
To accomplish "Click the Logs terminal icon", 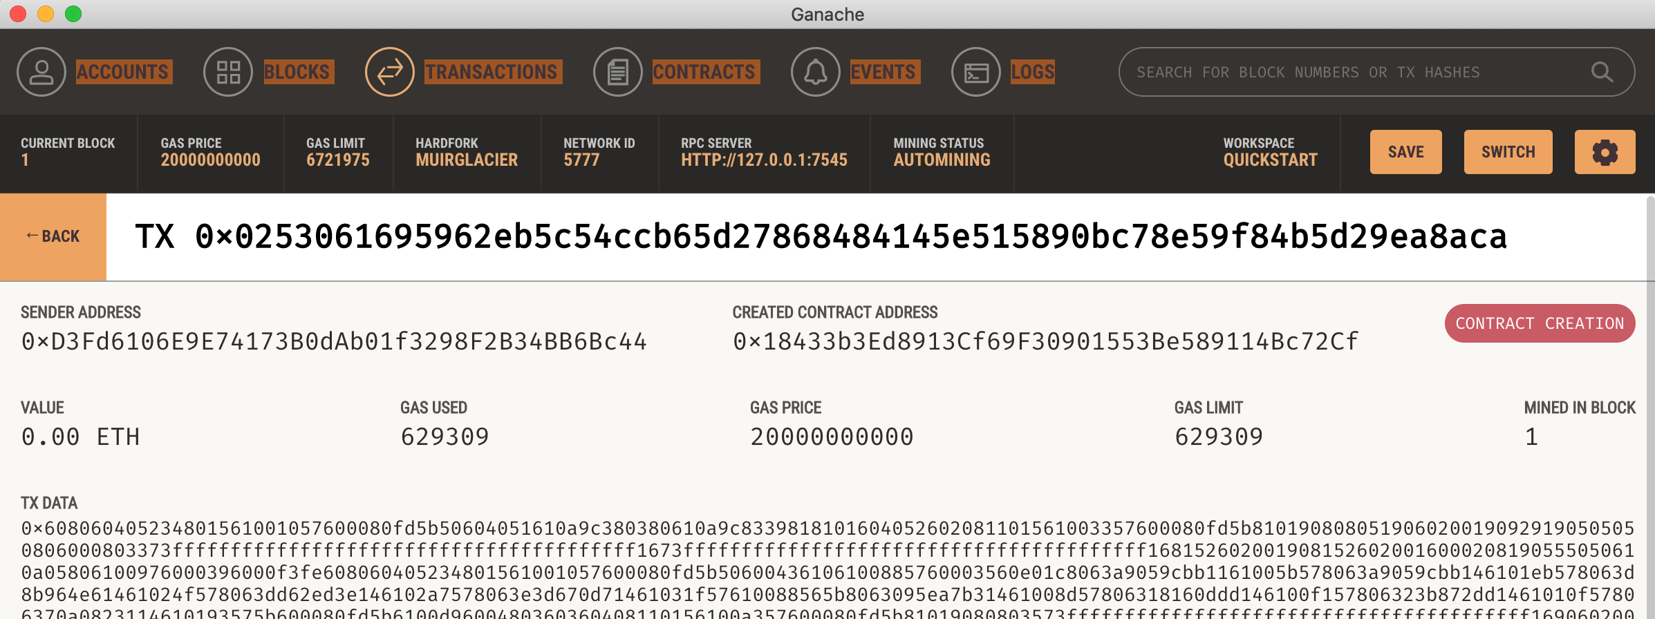I will click(x=976, y=72).
